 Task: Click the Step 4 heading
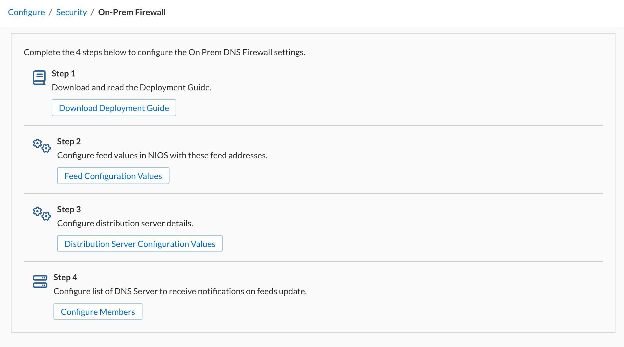[x=65, y=277]
